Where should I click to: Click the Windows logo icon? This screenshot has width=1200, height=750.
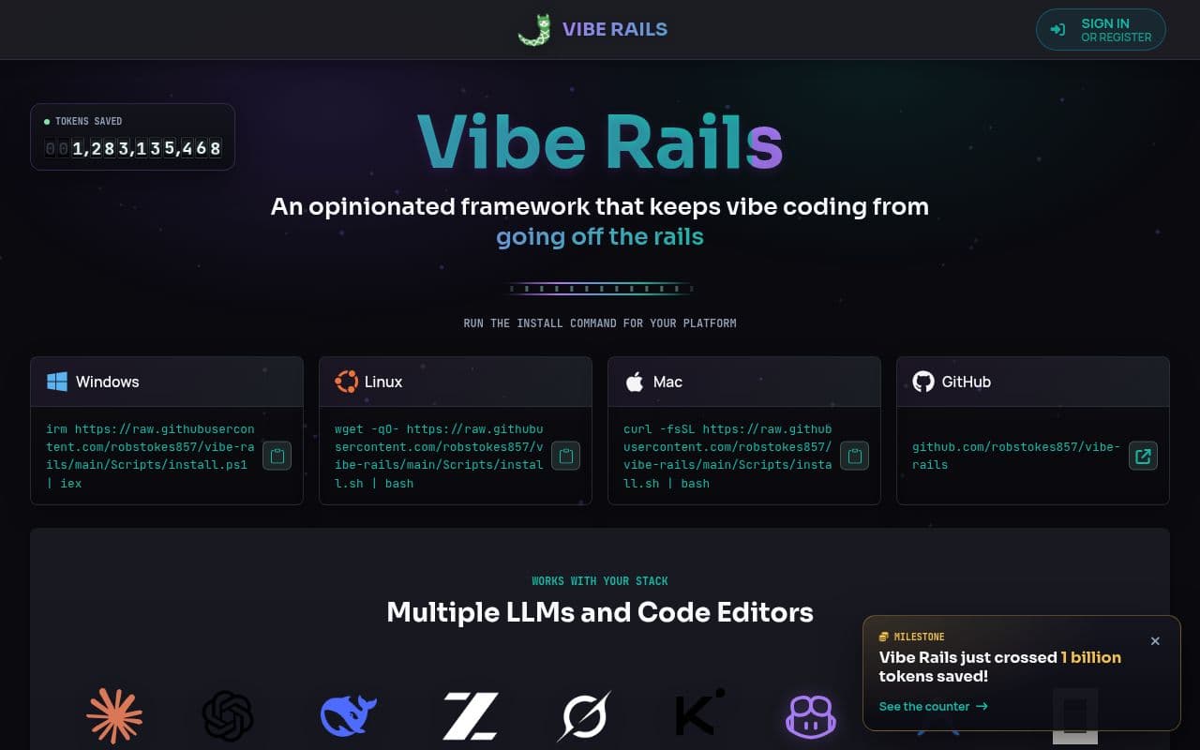(57, 382)
